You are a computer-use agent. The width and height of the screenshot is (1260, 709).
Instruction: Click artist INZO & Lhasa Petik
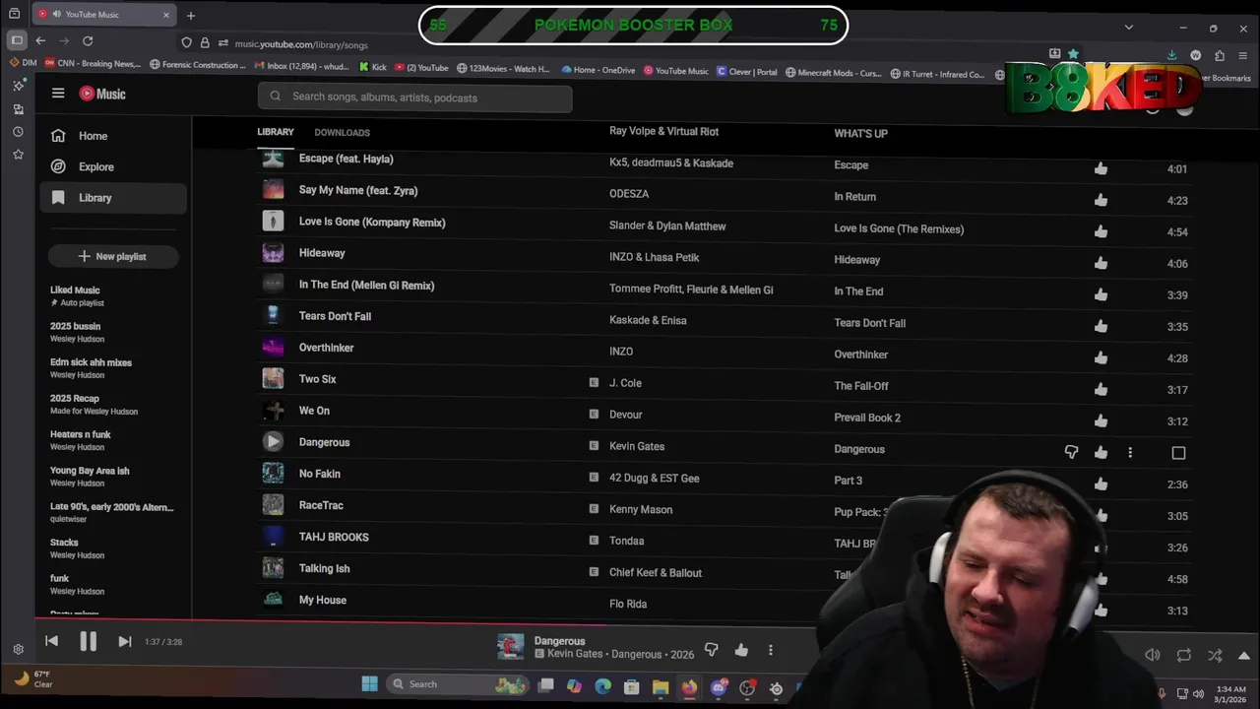pyautogui.click(x=655, y=257)
